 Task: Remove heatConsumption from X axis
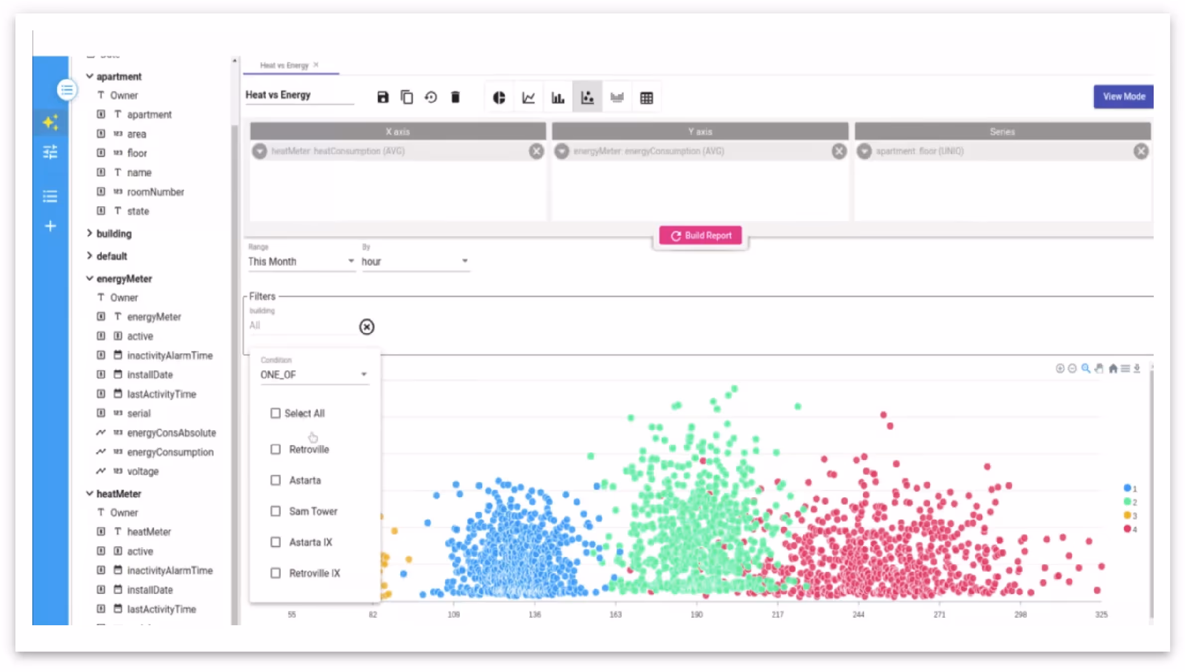click(x=536, y=151)
